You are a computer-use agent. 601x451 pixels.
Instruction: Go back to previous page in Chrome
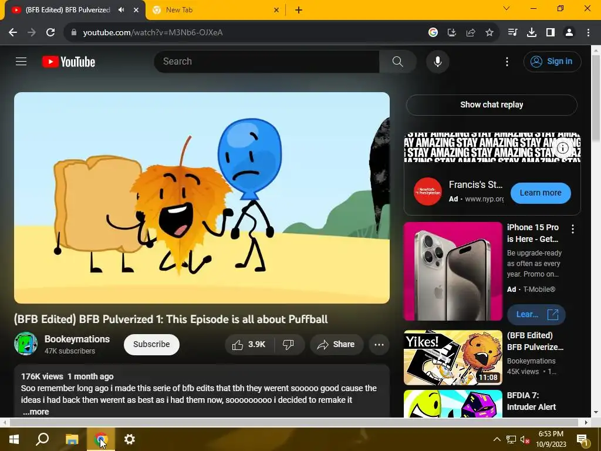pos(13,32)
